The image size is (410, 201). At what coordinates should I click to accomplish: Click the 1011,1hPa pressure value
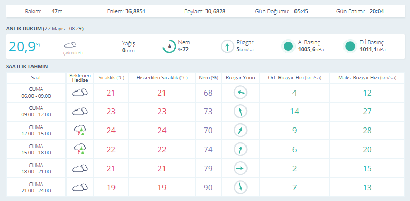pos(372,49)
